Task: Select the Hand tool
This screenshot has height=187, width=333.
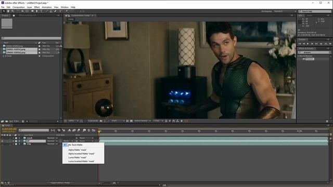Action: click(8, 11)
